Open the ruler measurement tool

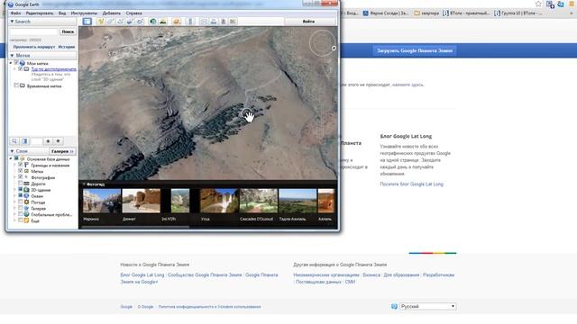[x=190, y=22]
